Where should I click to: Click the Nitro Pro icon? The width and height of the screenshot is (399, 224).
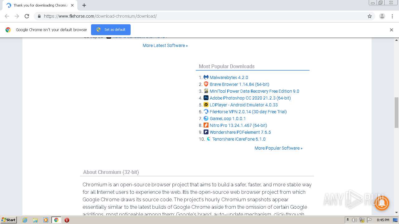(206, 125)
